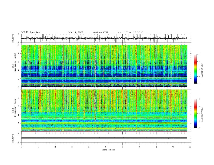This screenshot has width=214, height=165.
Task: Click the "station=ATH" header label
Action: (x=100, y=32)
